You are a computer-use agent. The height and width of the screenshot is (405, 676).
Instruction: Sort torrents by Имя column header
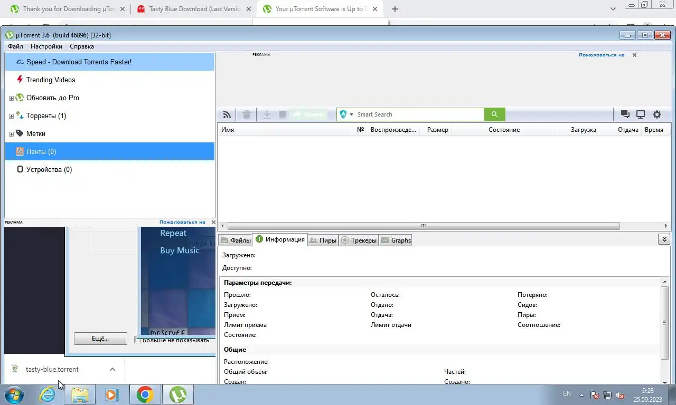(284, 130)
